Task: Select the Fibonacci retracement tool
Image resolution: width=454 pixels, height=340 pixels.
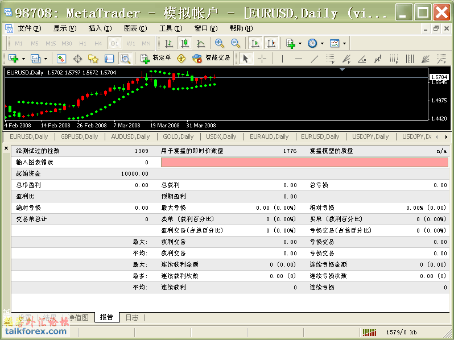Action: point(331,59)
